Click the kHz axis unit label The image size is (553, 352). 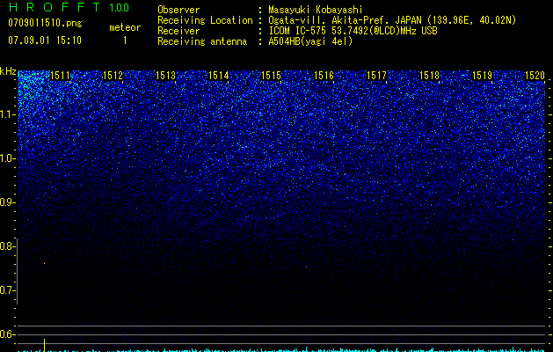(8, 71)
